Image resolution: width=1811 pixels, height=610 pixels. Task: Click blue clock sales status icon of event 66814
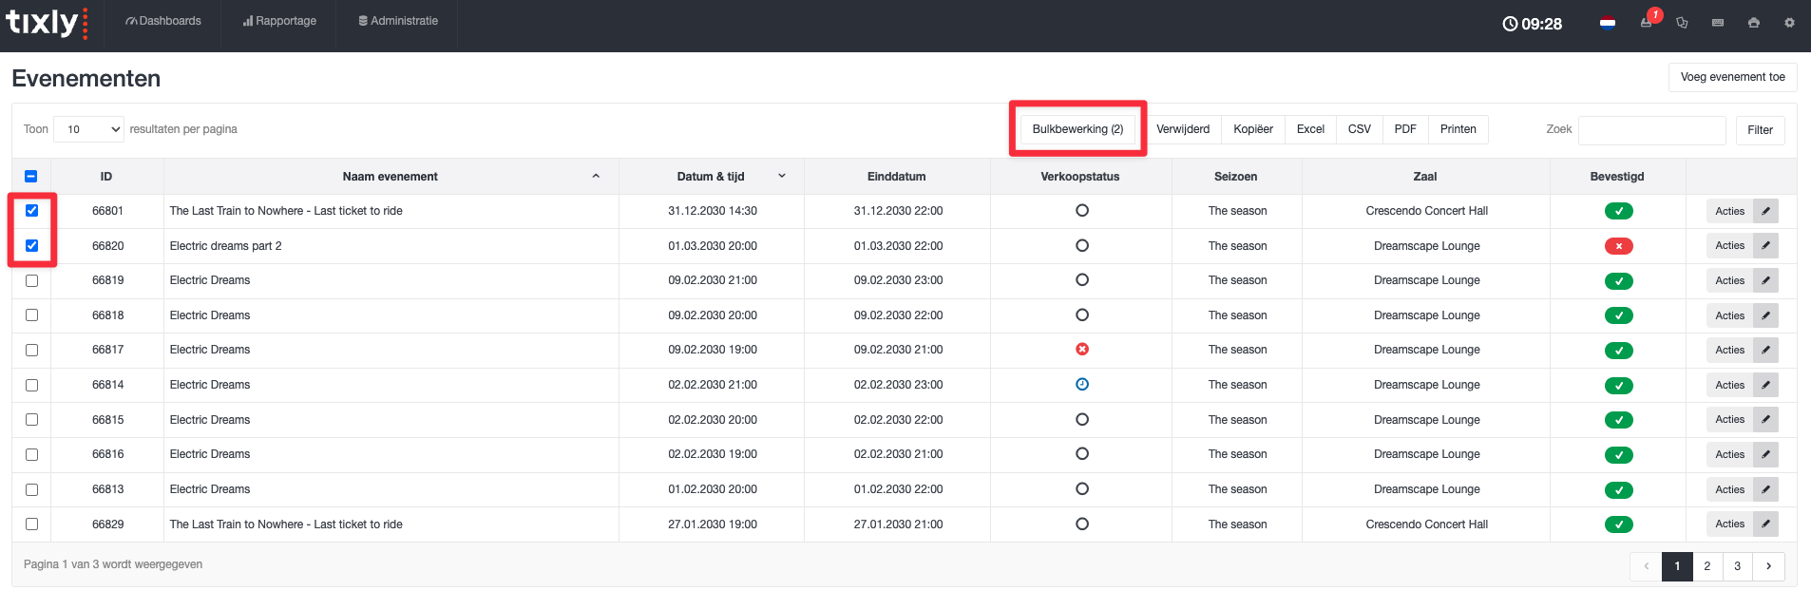click(1081, 385)
